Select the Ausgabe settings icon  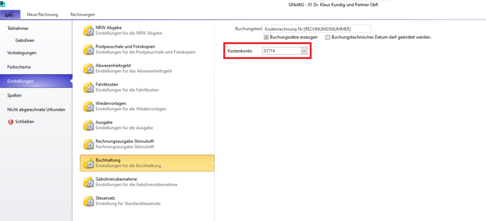88,125
